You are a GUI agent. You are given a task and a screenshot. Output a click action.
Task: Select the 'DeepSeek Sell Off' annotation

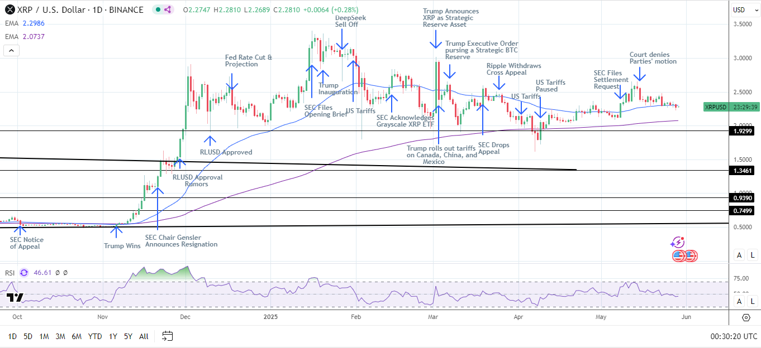pos(351,22)
